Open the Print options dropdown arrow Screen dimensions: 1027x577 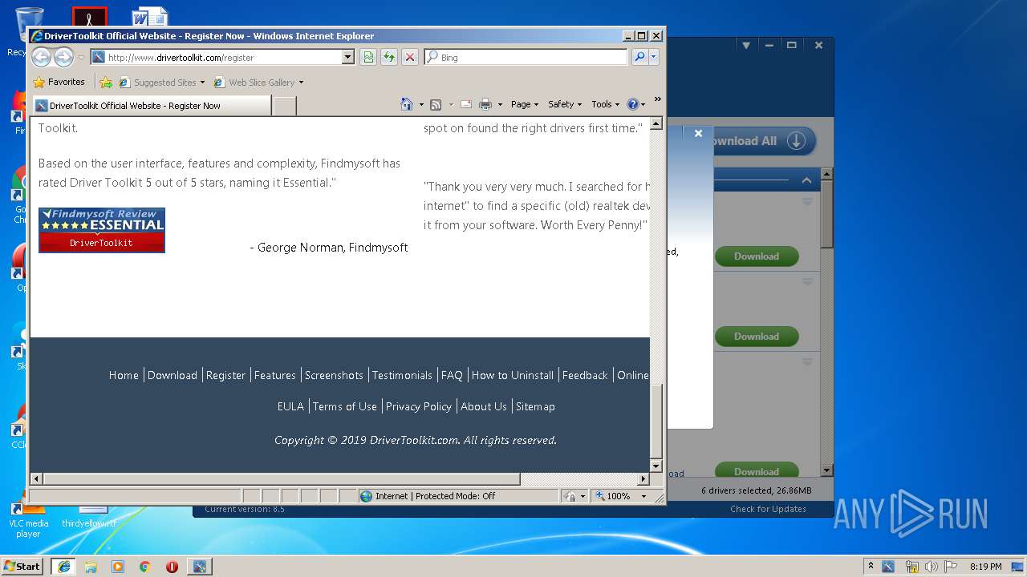coord(500,104)
